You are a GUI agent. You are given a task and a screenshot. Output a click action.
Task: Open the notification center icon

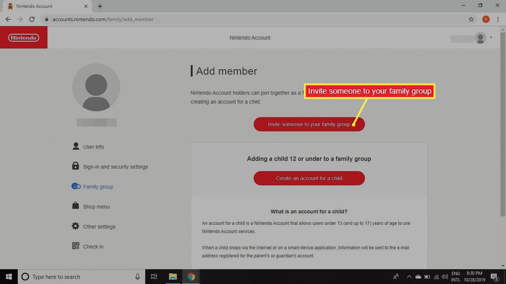[495, 277]
